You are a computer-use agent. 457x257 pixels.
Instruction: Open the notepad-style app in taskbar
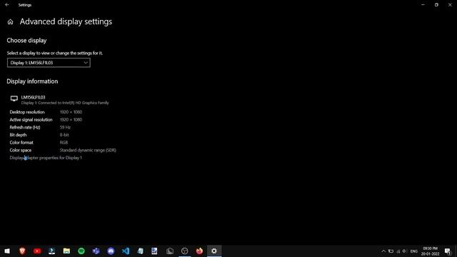(x=140, y=251)
